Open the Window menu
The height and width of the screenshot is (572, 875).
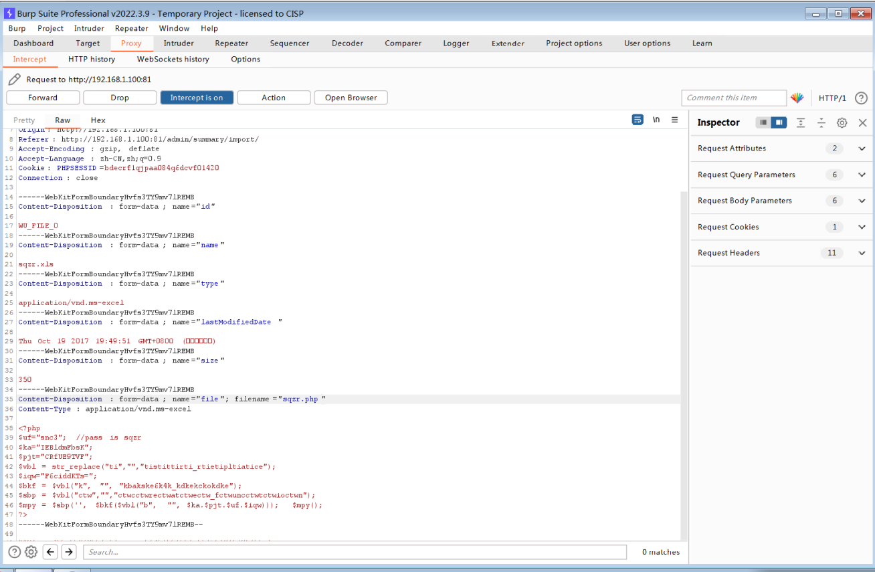[174, 28]
